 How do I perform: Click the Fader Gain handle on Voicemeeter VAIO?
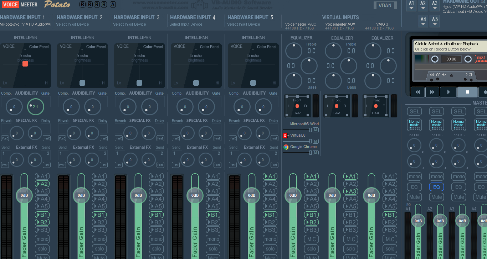(293, 195)
